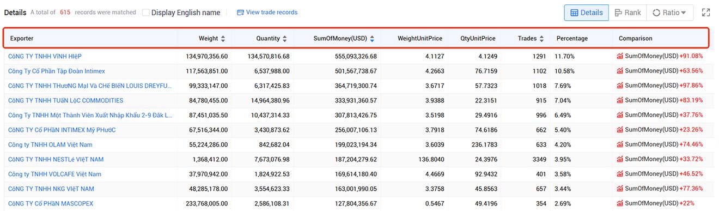
Task: Click comparison chart icon for +23.26% row
Action: [620, 130]
